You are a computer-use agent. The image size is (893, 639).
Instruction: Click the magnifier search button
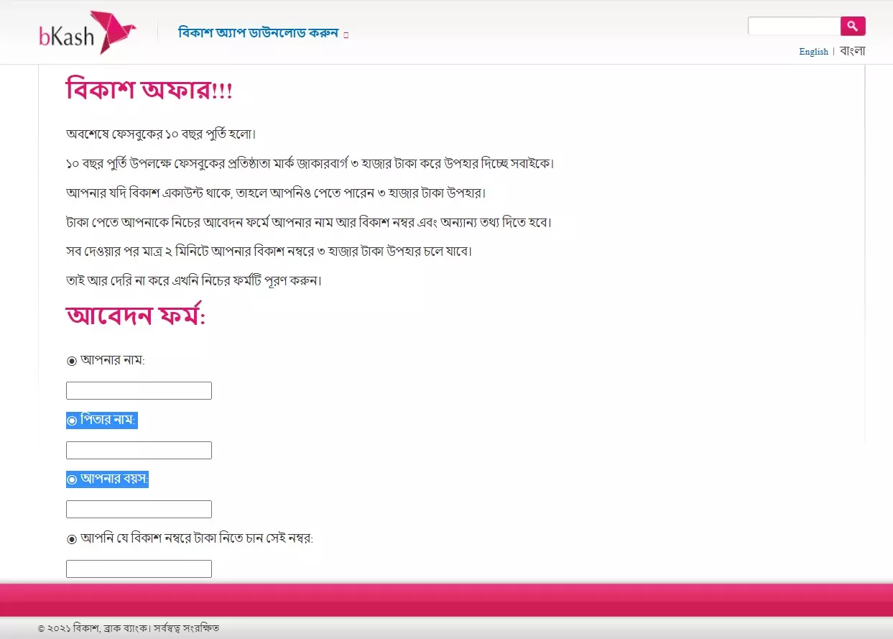click(x=853, y=26)
